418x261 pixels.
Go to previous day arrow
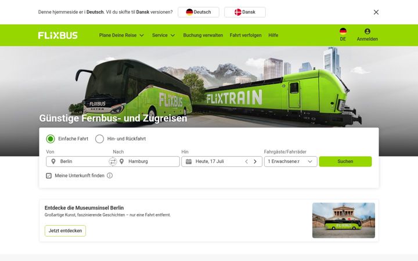(247, 161)
